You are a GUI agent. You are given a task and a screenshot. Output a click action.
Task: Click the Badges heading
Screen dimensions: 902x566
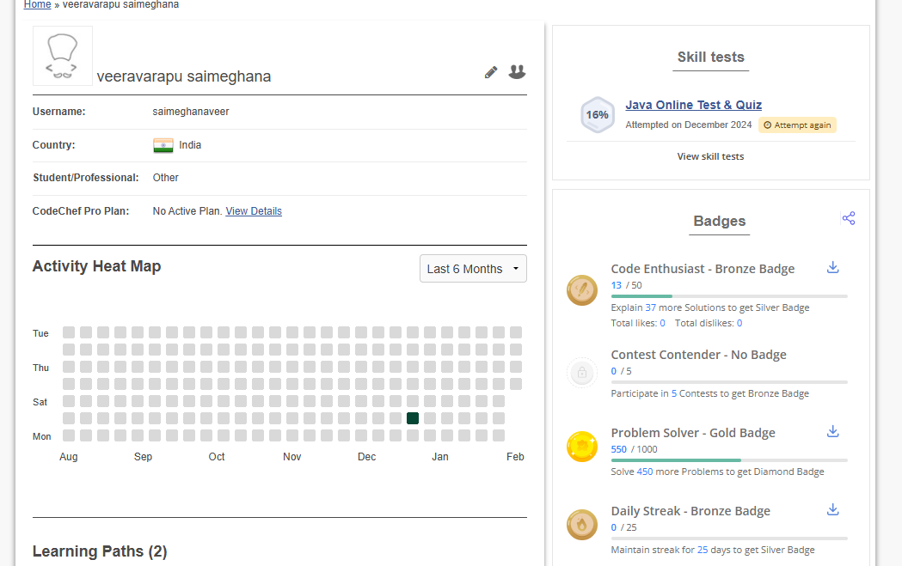coord(719,222)
